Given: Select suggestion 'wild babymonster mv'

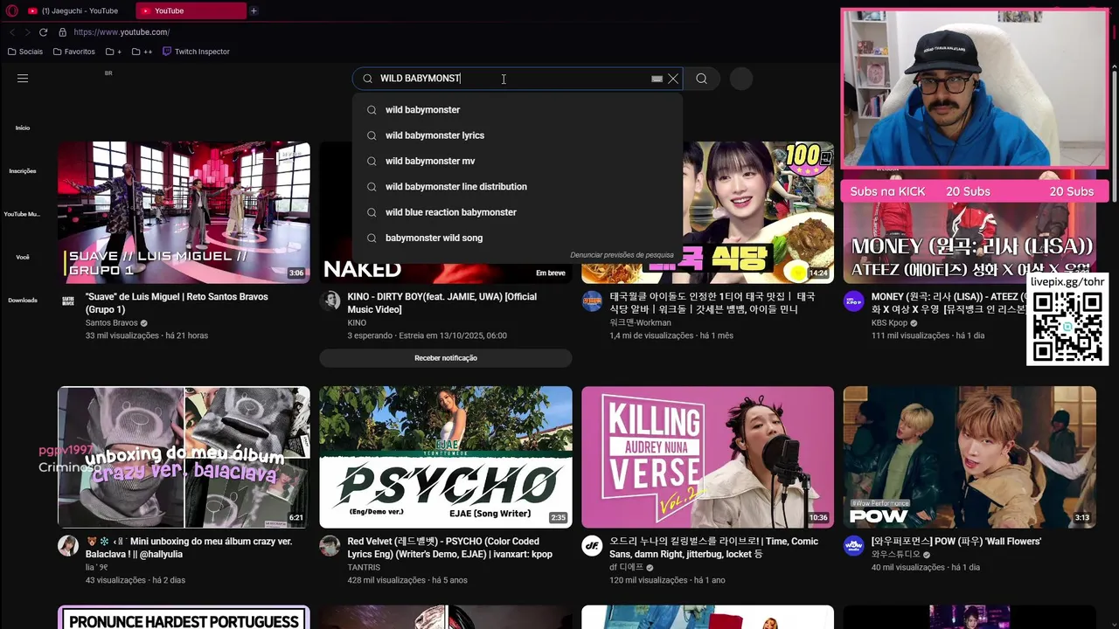Looking at the screenshot, I should pyautogui.click(x=518, y=161).
